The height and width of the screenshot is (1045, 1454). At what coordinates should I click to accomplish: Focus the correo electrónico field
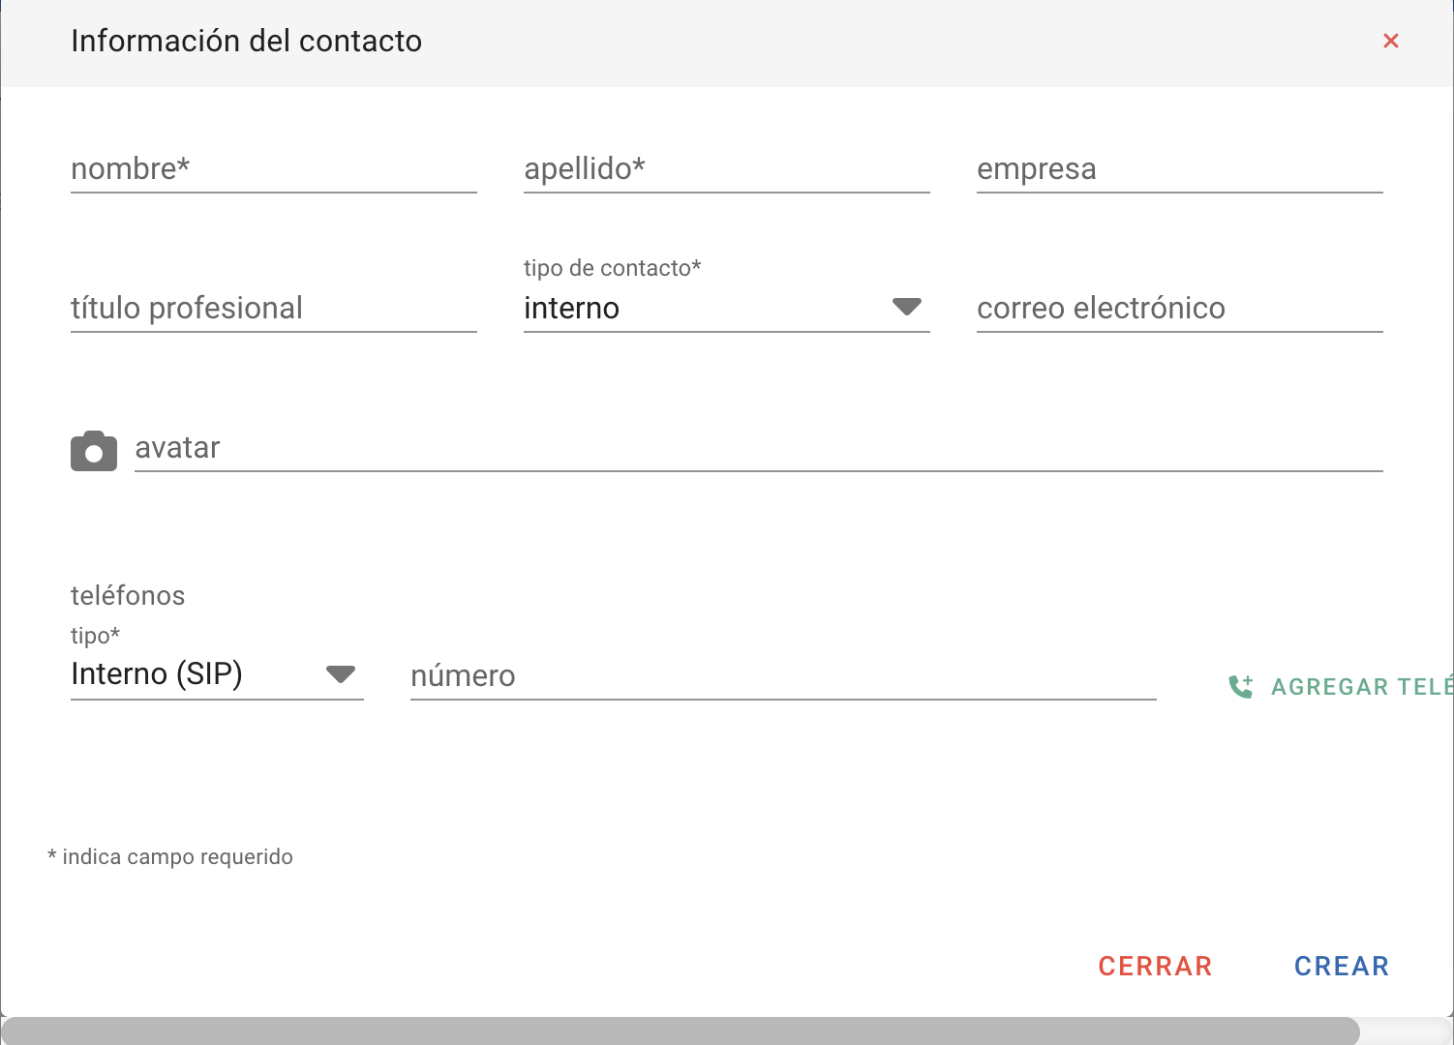1179,309
